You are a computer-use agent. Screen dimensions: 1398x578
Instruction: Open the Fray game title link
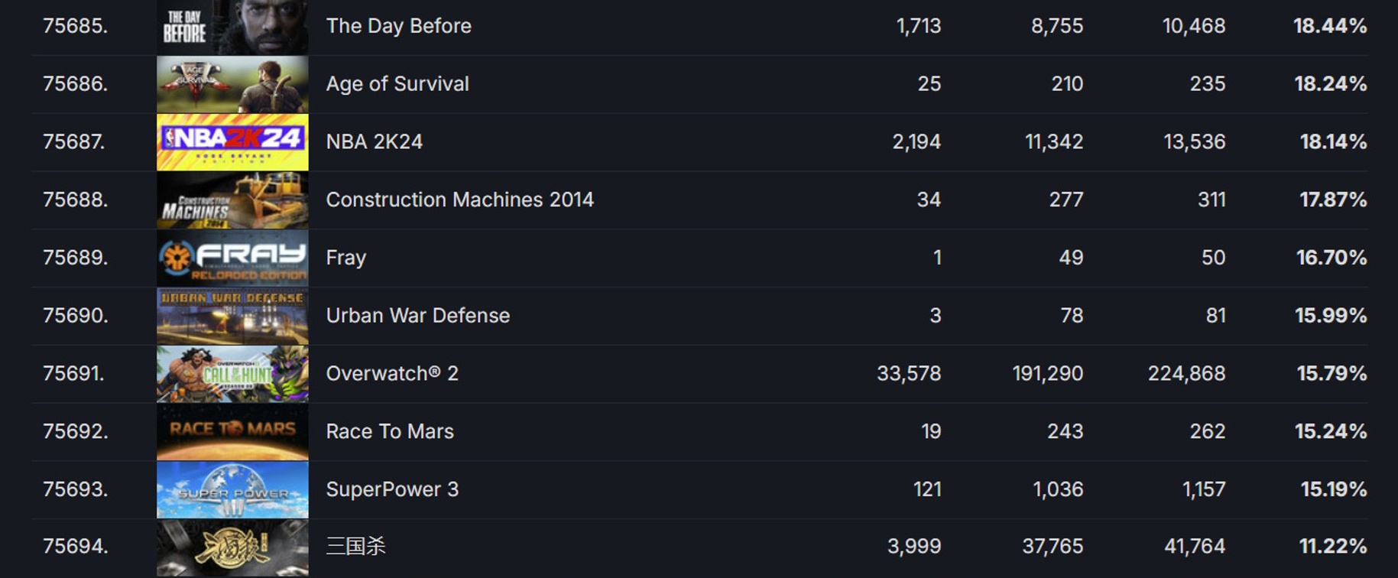(x=345, y=258)
